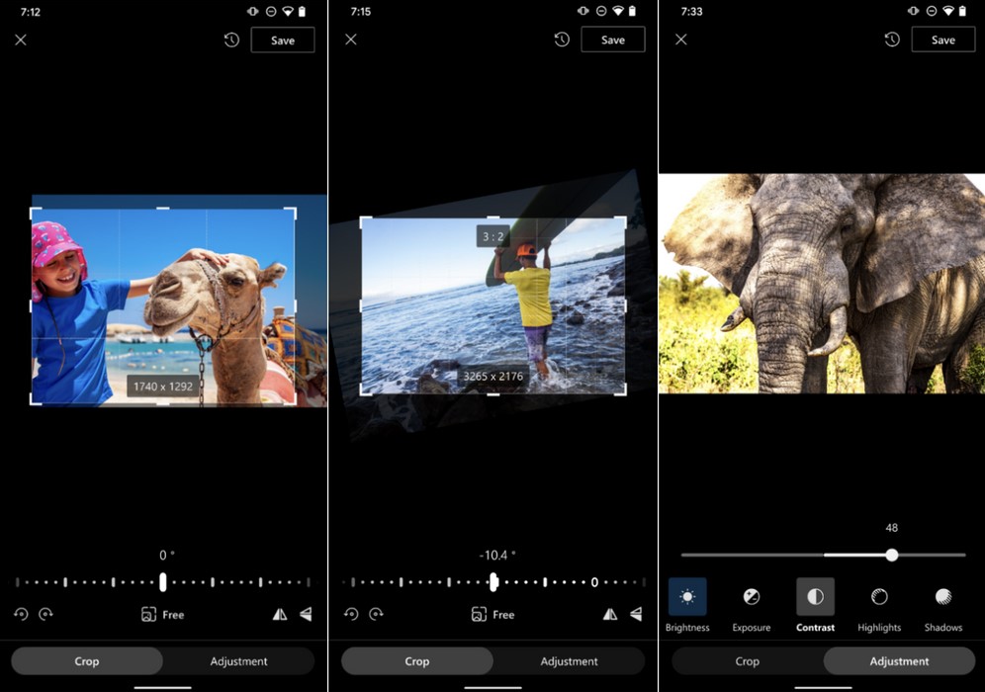This screenshot has height=692, width=985.
Task: Open Free aspect ratio selector under surfer photo
Action: 493,614
